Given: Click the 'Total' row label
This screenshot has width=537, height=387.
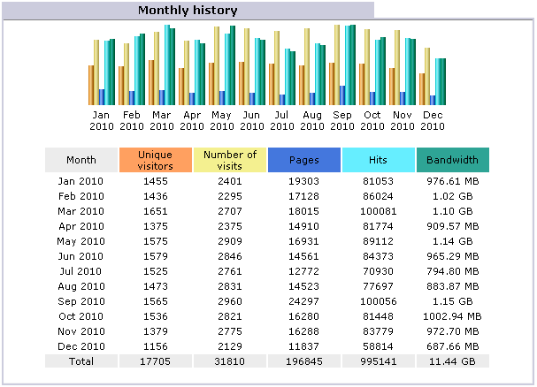Looking at the screenshot, I should pos(81,360).
